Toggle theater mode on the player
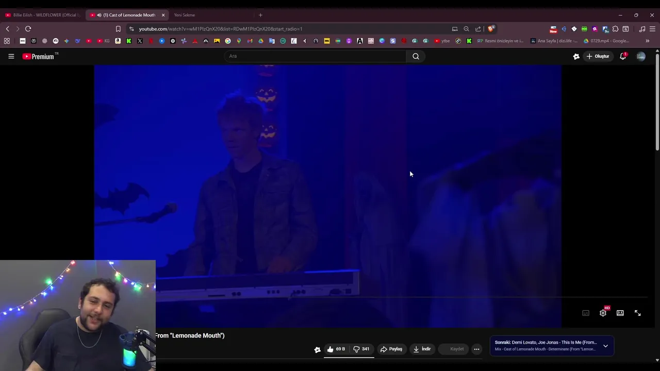660x371 pixels. 620,313
